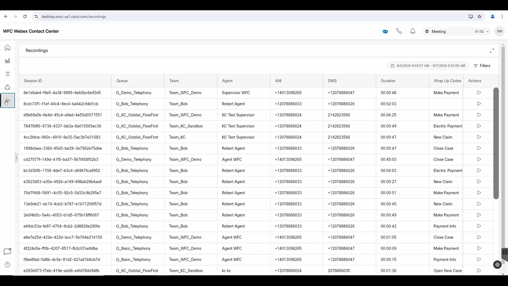508x286 pixels.
Task: Open the Recordings waveform sidebar icon
Action: [x=7, y=100]
